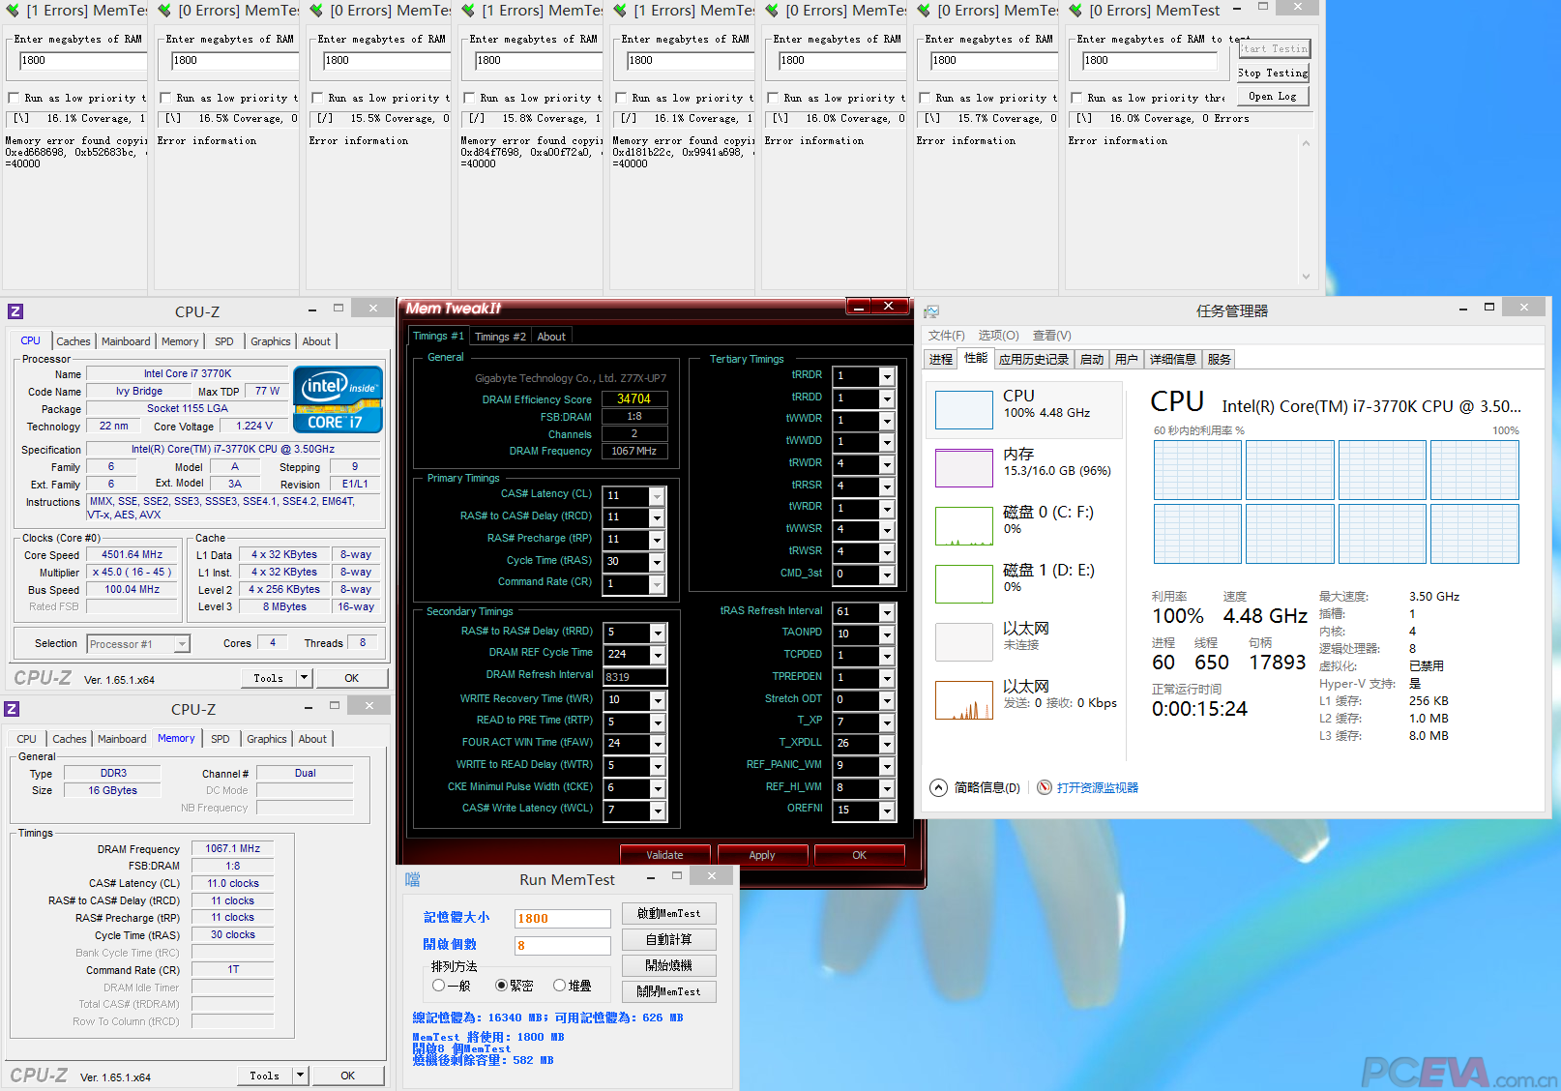Screen dimensions: 1561x1091
Task: Switch to the 详细信息 tab in Task Manager
Action: click(x=1172, y=359)
